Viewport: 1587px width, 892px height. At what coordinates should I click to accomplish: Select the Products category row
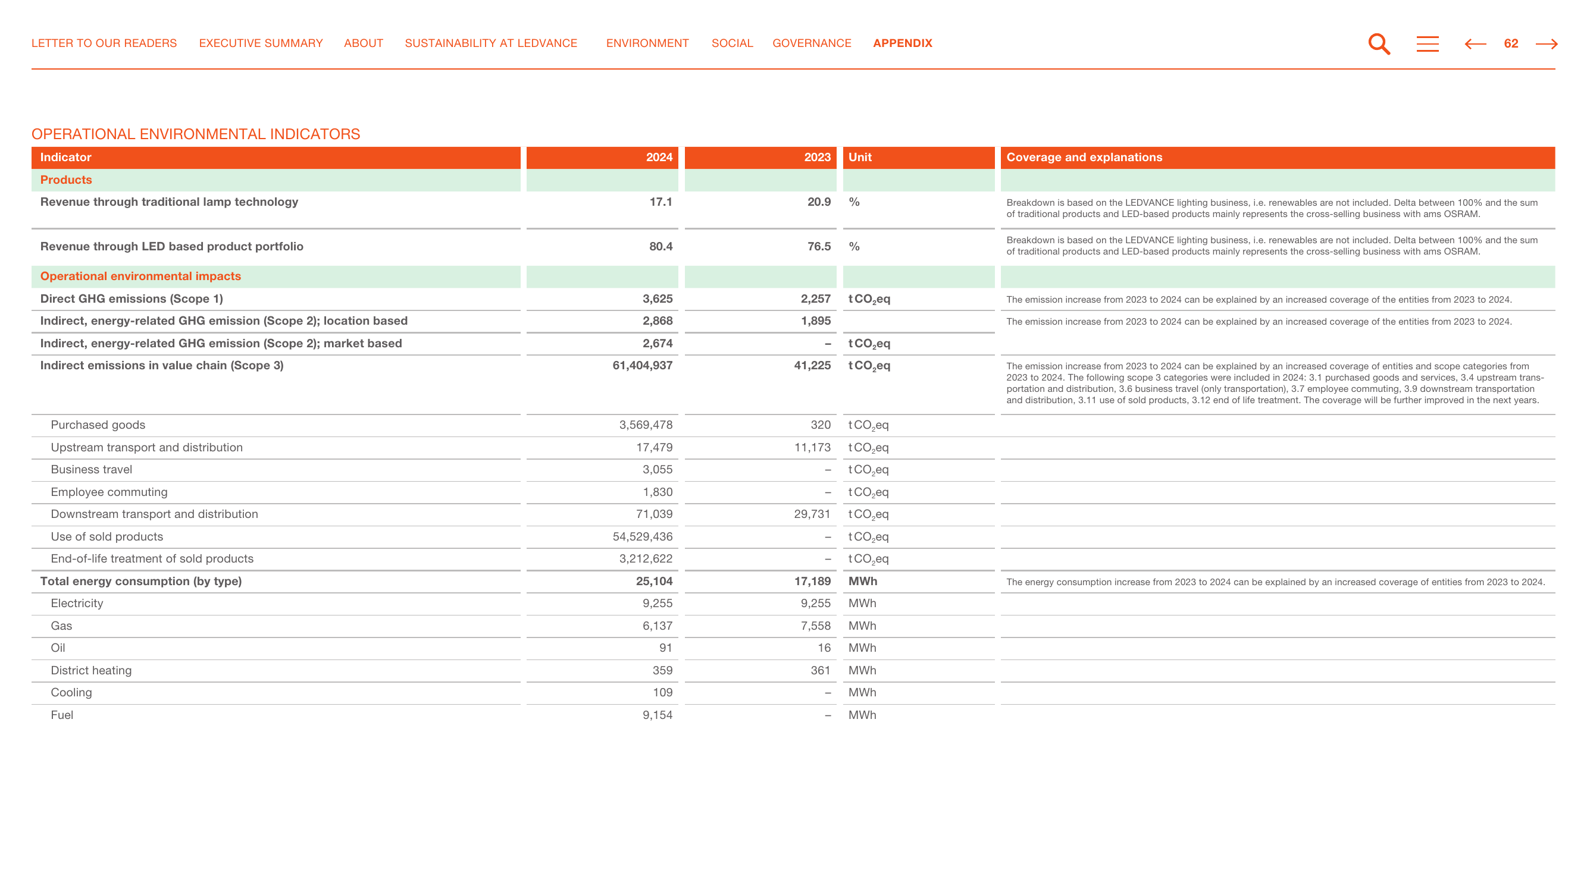pos(794,180)
